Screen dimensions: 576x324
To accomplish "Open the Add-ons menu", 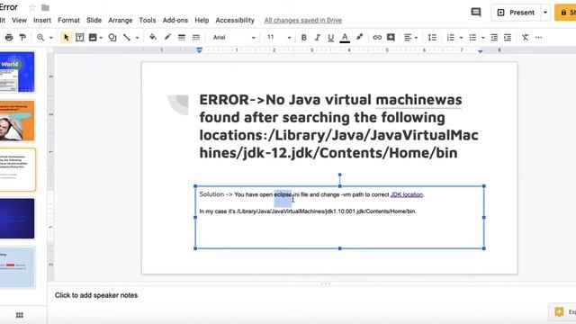I will coord(175,20).
